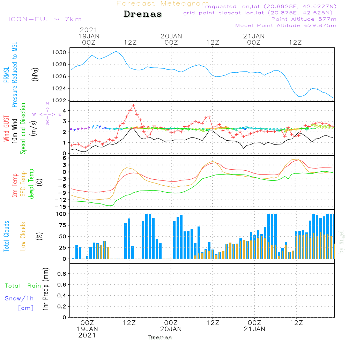The width and height of the screenshot is (349, 349).
Task: Click the bottom '21JAN' axis date label
Action: click(254, 329)
